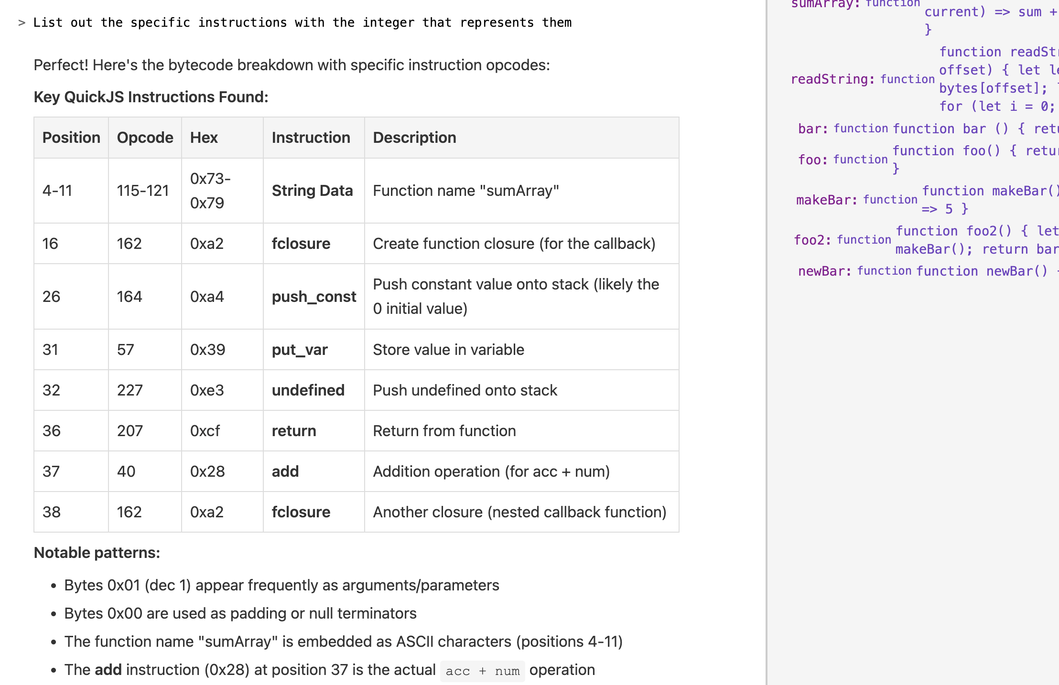
Task: Click the 'Instruction' column header
Action: 311,138
